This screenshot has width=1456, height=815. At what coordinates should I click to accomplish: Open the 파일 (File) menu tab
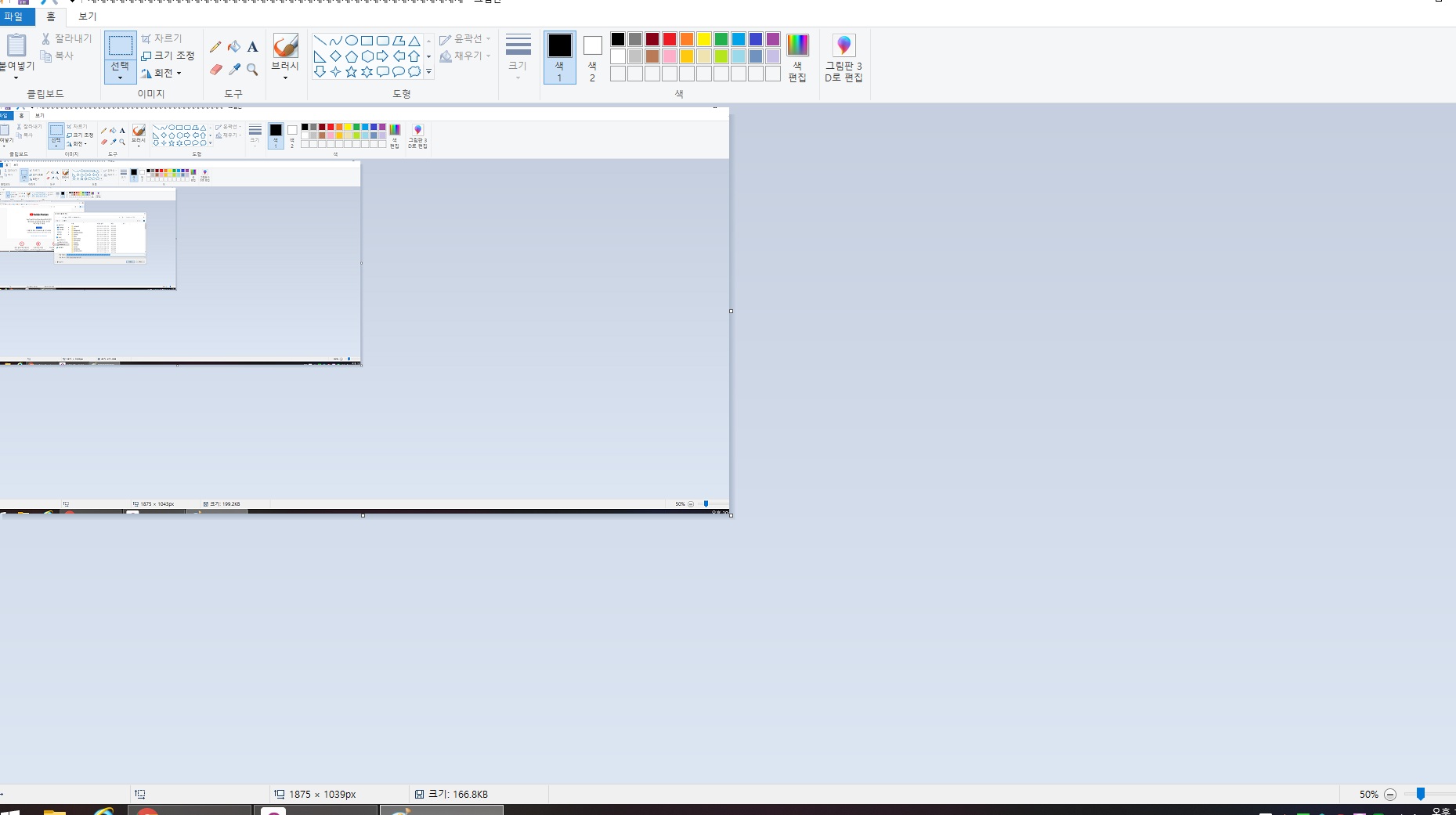[16, 16]
